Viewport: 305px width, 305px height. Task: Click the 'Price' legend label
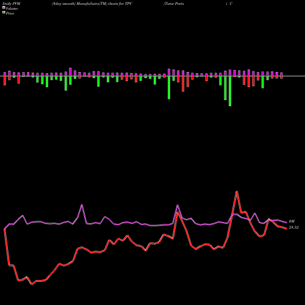pos(10,13)
